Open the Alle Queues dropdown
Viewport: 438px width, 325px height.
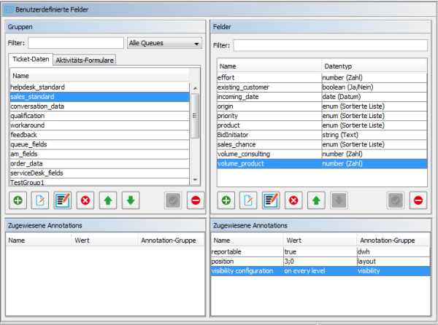164,44
